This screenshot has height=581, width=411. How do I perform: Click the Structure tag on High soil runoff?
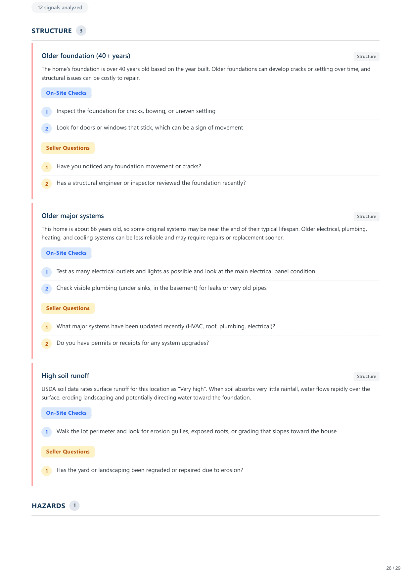(x=366, y=377)
